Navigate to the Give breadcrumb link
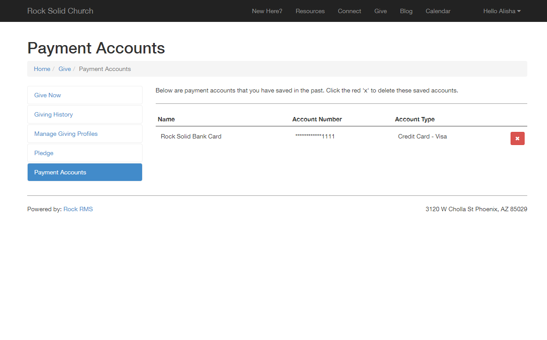 [64, 69]
